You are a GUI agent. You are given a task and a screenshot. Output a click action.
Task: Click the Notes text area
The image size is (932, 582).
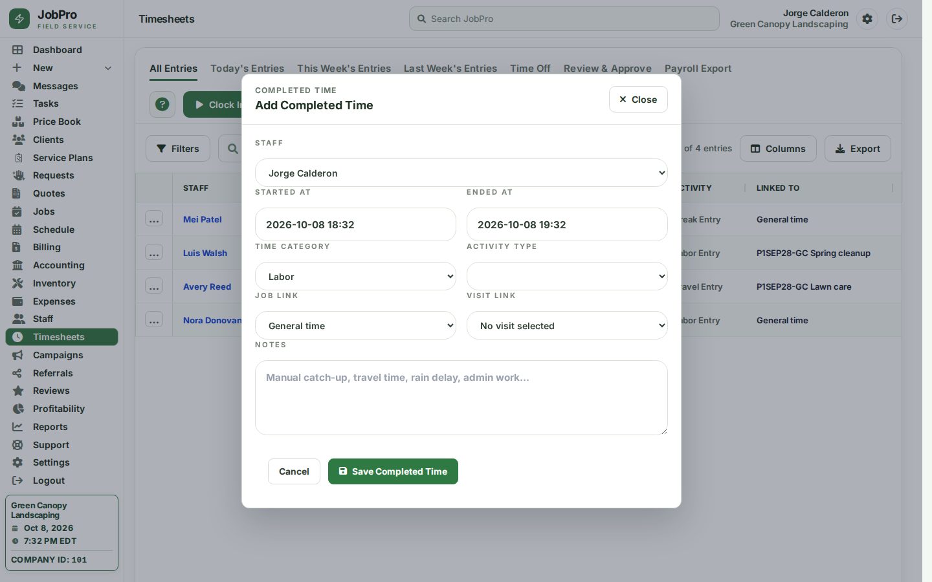coord(461,398)
